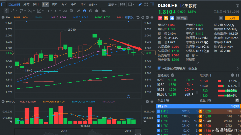Click the orange lightning tag icon
The height and width of the screenshot is (135, 241).
coord(166,18)
